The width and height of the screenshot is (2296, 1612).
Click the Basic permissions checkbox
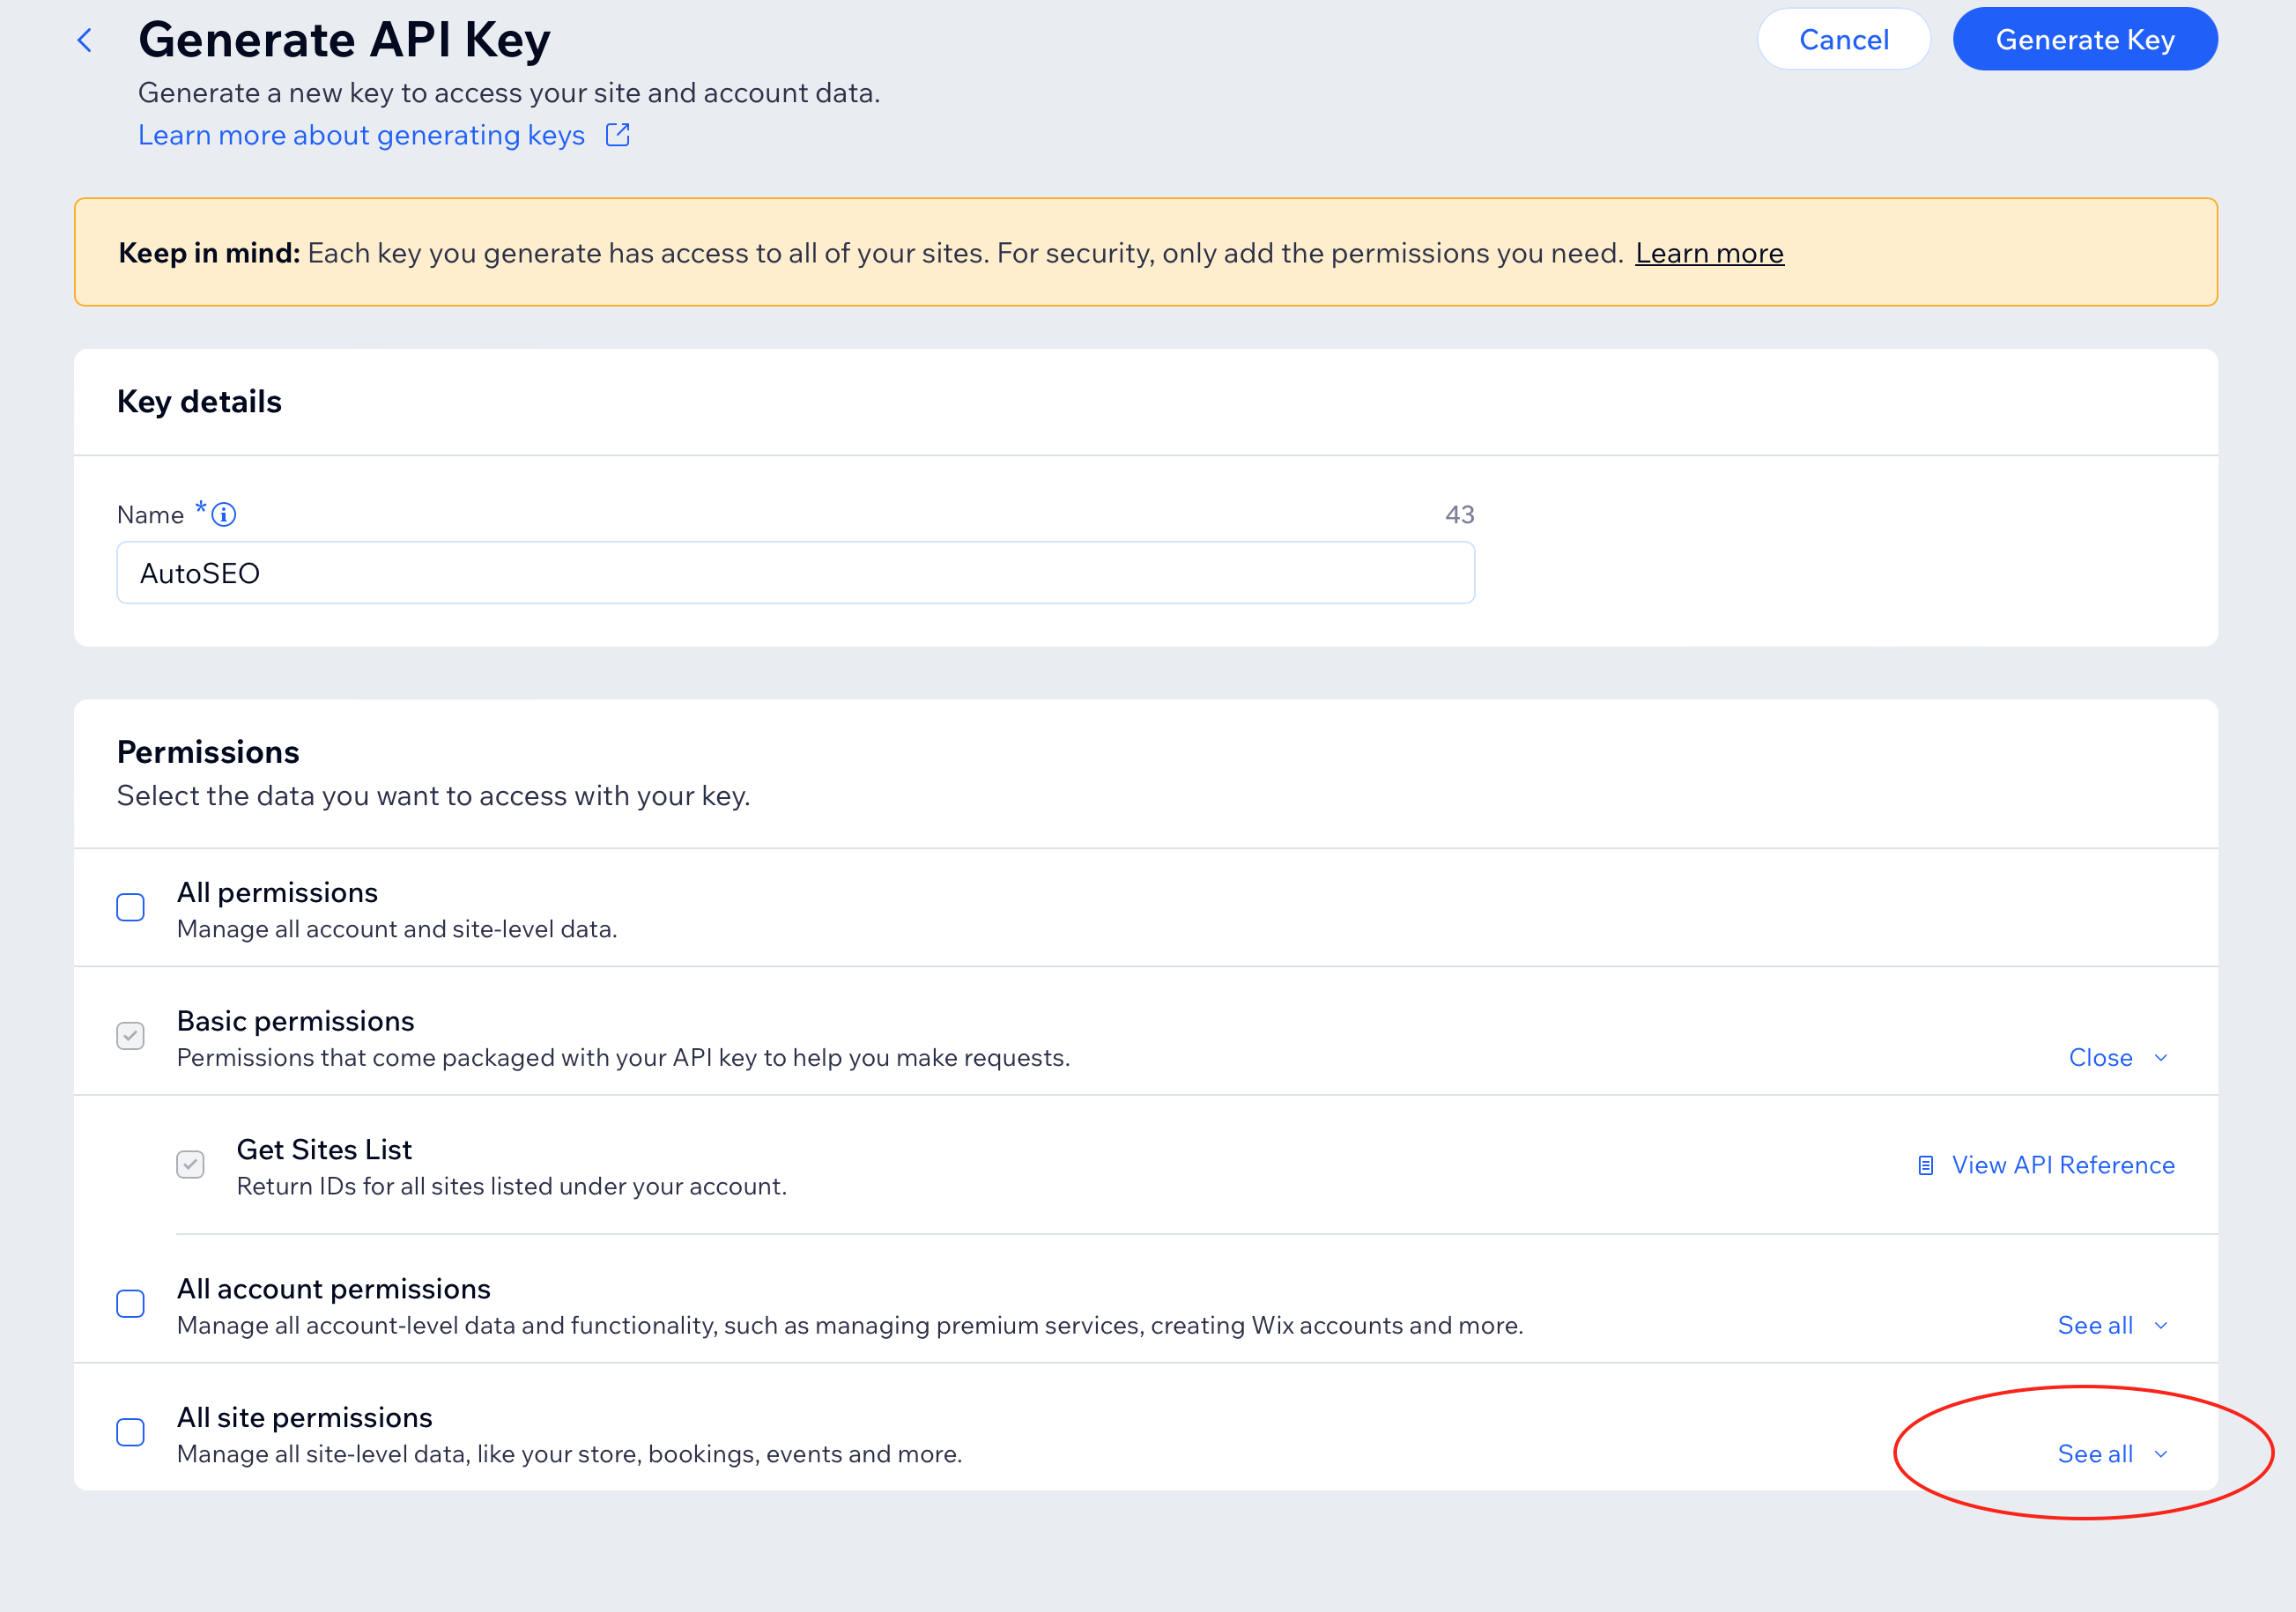(x=130, y=1035)
